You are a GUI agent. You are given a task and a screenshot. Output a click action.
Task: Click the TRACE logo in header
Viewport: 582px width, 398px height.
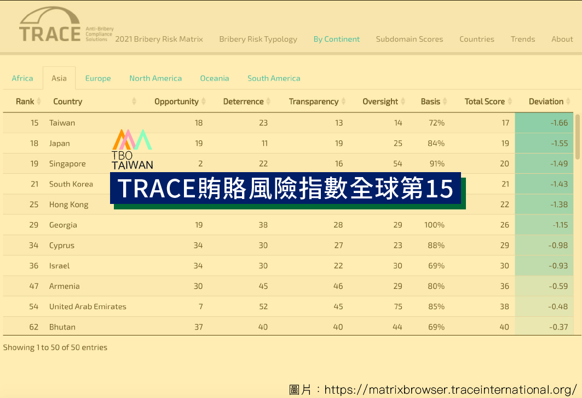pos(50,26)
